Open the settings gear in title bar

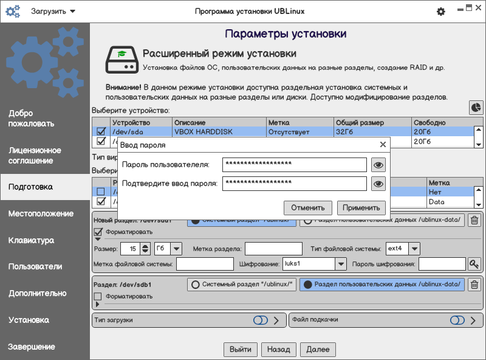tap(441, 12)
